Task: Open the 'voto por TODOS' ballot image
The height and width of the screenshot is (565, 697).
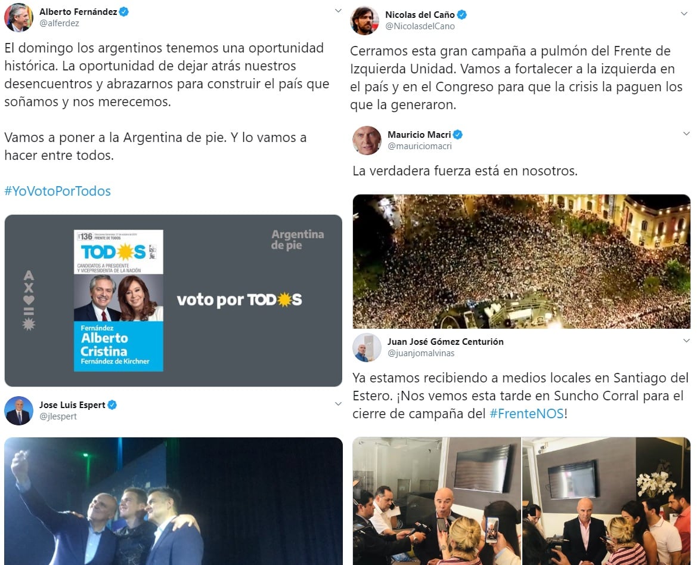Action: (174, 301)
